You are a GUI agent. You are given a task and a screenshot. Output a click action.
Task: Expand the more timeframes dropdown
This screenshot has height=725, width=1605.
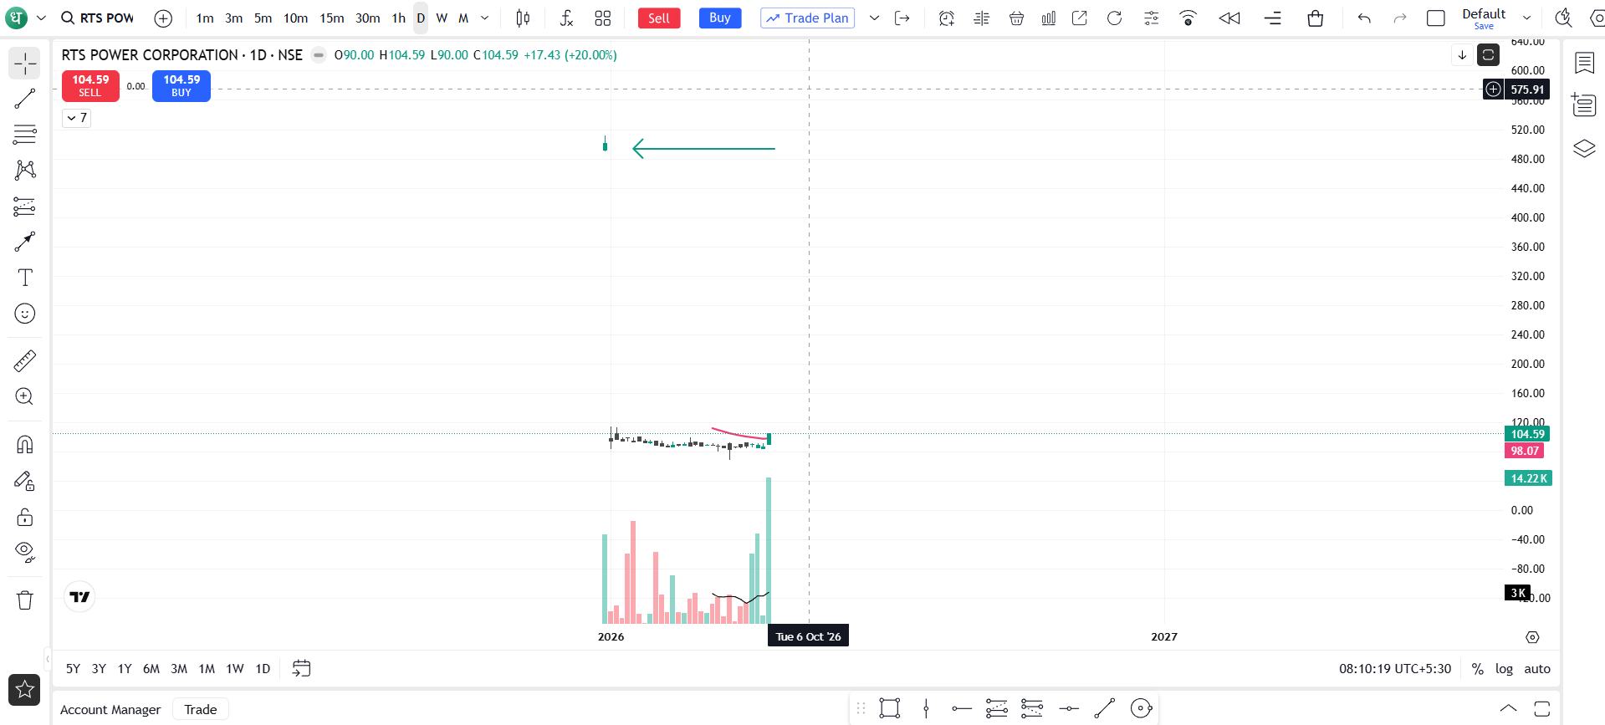click(485, 18)
